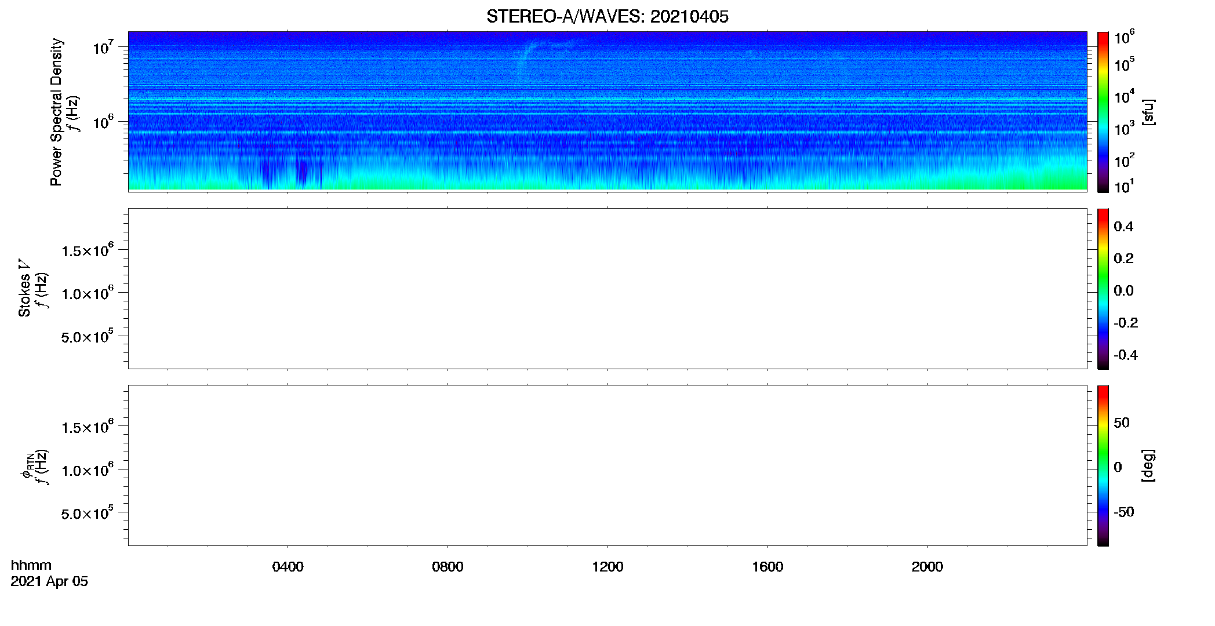This screenshot has height=626, width=1215.
Task: Click the 1.5×10^6 tick on φRTN panel
Action: pyautogui.click(x=88, y=427)
